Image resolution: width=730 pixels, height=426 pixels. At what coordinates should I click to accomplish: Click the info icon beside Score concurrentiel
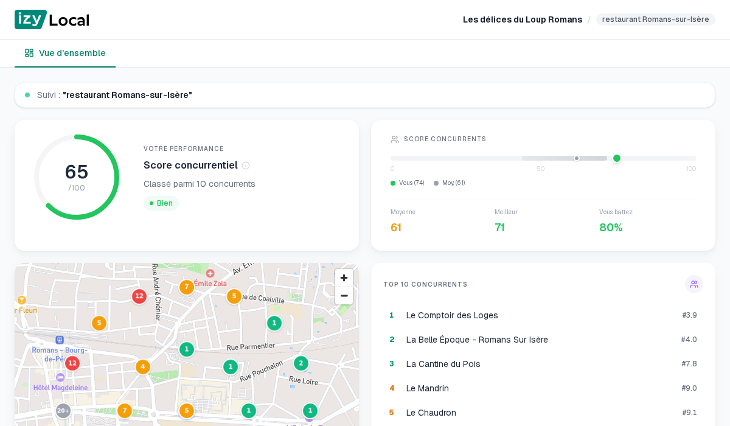click(246, 166)
